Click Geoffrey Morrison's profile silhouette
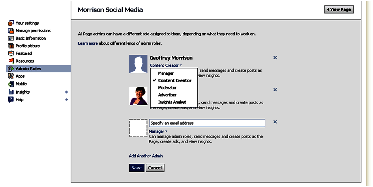This screenshot has width=373, height=187. (x=138, y=64)
